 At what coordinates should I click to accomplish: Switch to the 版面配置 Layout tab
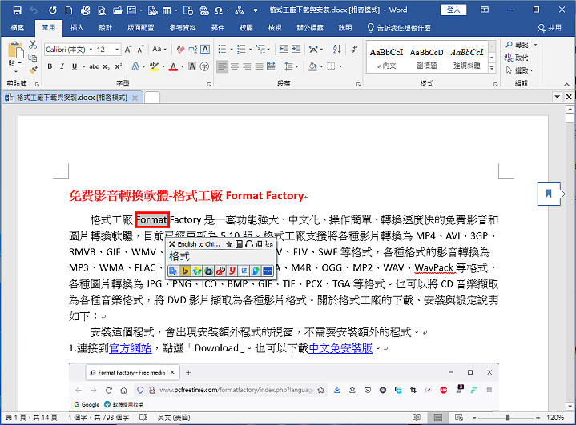[140, 28]
